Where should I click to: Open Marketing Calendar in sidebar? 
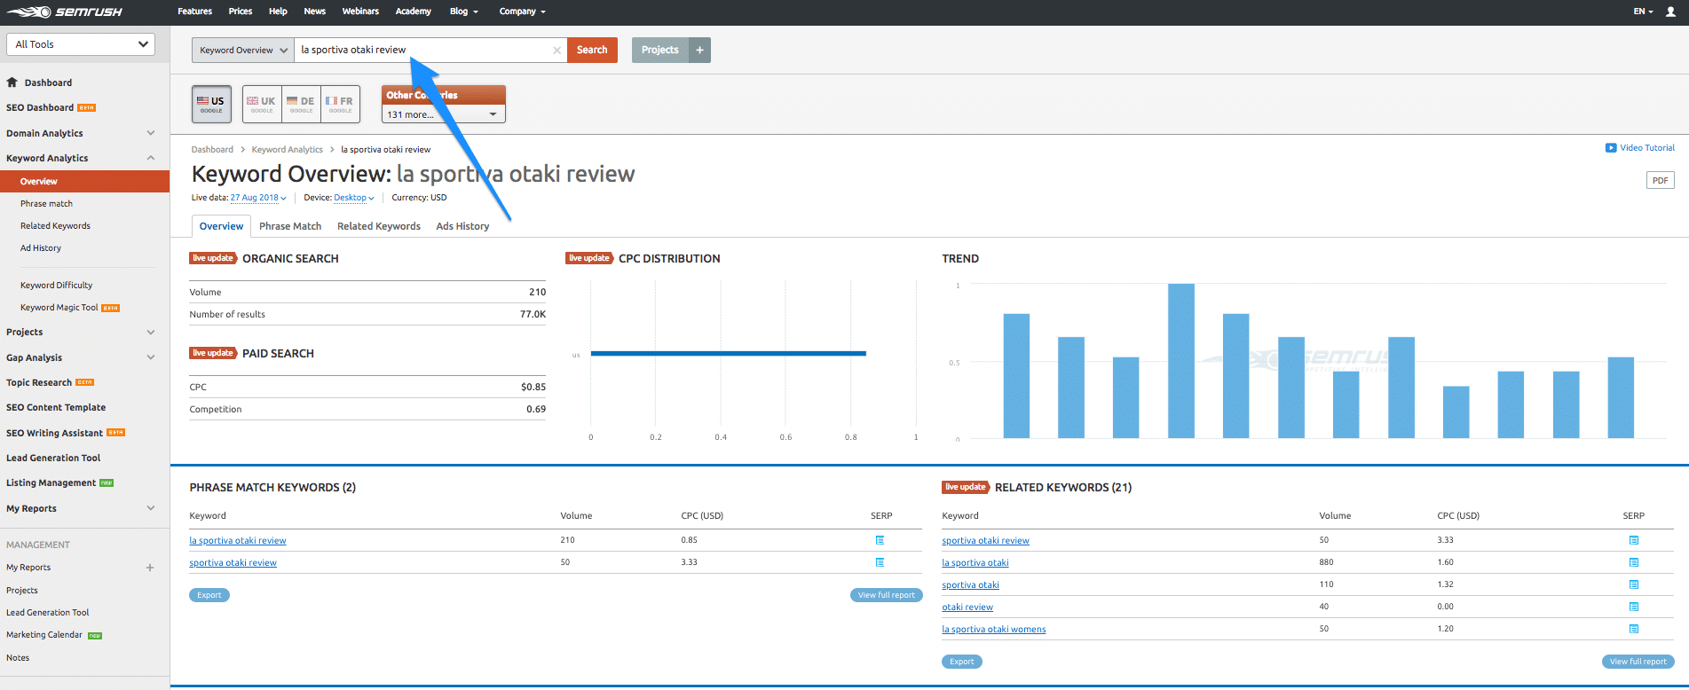[x=44, y=635]
